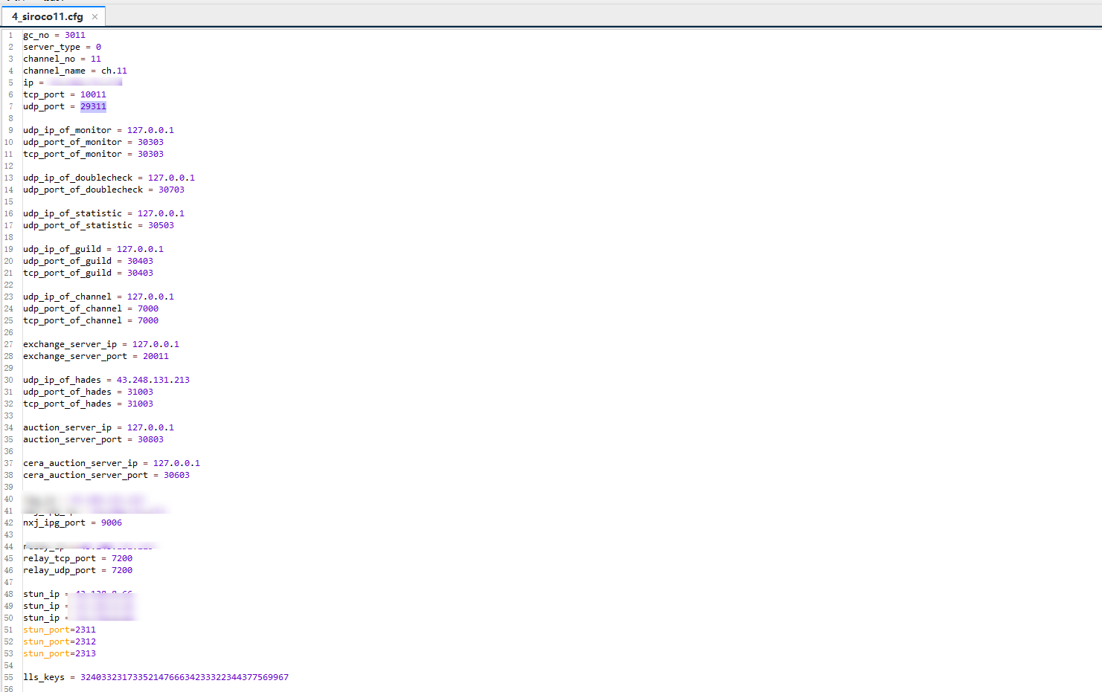Click the orange stun_port=2311 line
Image resolution: width=1102 pixels, height=692 pixels.
coord(60,630)
